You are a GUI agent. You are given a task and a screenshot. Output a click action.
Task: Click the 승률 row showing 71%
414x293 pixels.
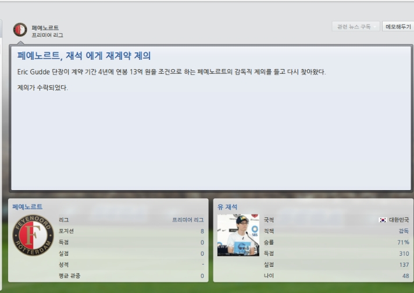336,242
